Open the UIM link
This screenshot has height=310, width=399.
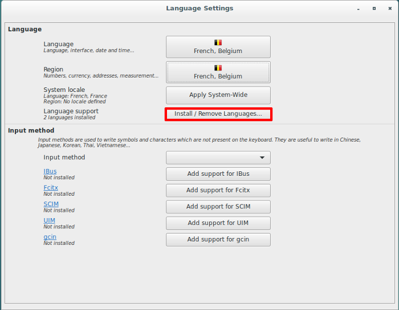point(49,220)
